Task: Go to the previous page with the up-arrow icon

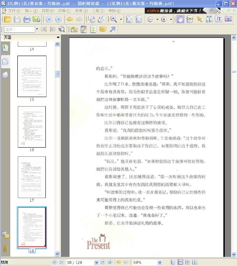Action: pos(49,19)
